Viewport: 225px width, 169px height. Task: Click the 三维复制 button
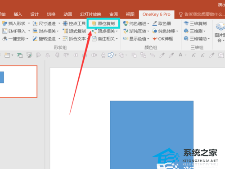pos(195,23)
